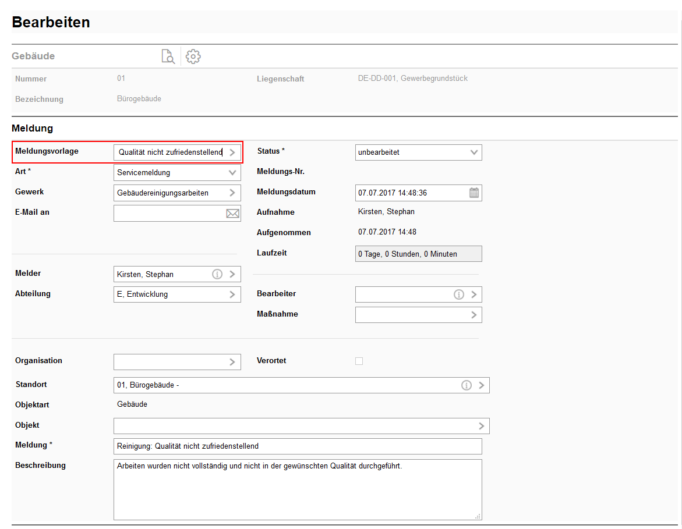This screenshot has width=682, height=529.
Task: Click the envelope icon in E-Mail an field
Action: point(232,214)
